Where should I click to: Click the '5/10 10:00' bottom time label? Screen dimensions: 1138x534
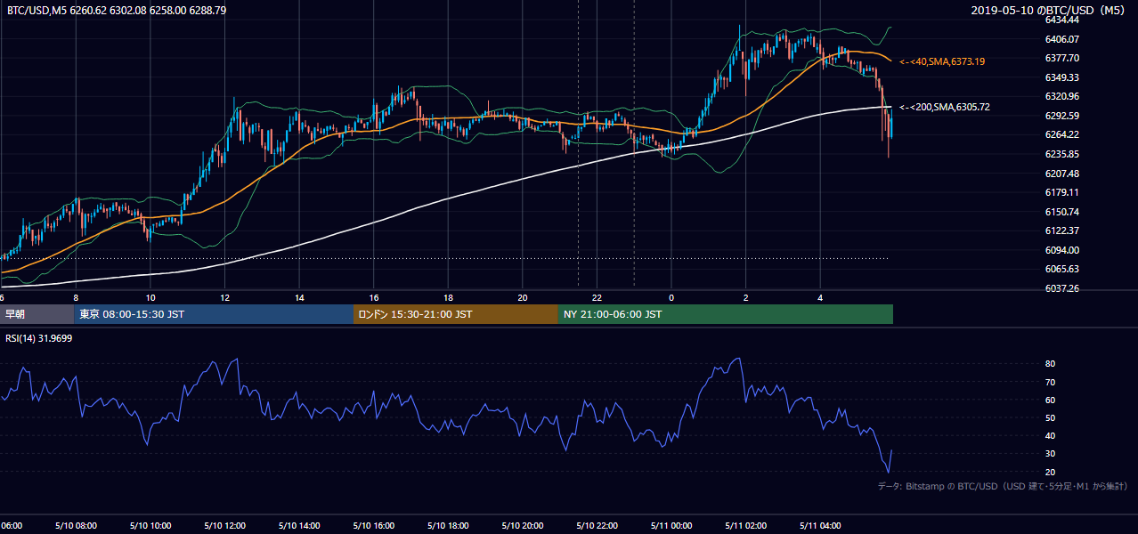[150, 526]
